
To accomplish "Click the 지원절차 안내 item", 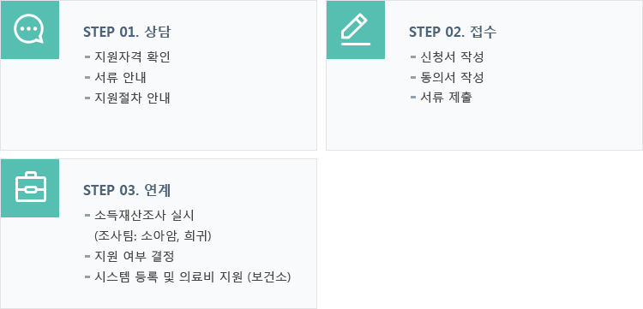I will click(132, 98).
